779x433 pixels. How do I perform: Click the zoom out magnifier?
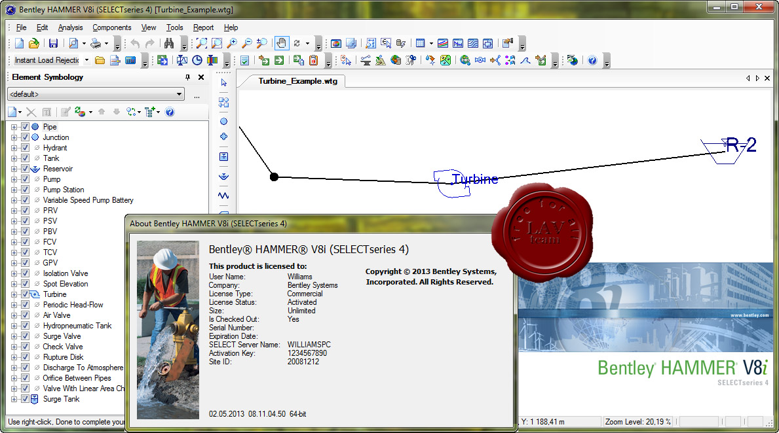pos(247,44)
